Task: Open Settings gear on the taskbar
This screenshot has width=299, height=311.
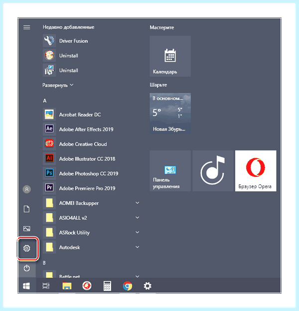Action: coord(148,286)
